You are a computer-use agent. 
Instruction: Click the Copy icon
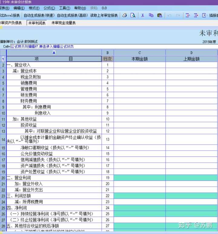tap(151, 15)
